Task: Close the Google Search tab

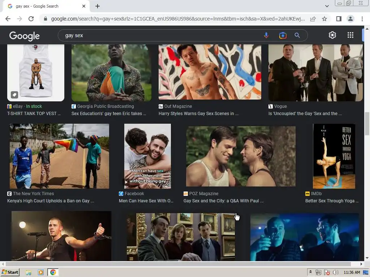Action: pyautogui.click(x=84, y=6)
